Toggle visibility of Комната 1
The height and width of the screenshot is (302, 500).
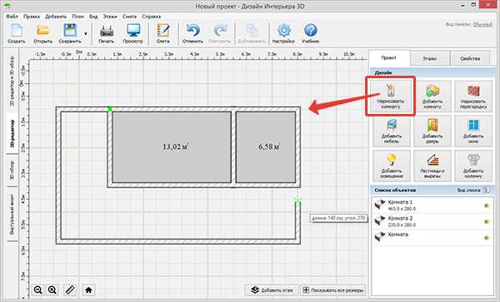point(487,205)
